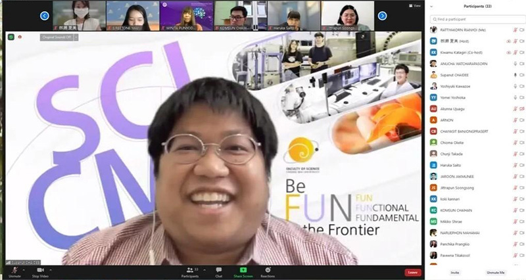Click camera icon for CHAYASIT BANJONGPRASERT
The width and height of the screenshot is (526, 280).
(x=522, y=131)
